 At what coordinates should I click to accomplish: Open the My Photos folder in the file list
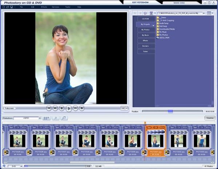162,35
